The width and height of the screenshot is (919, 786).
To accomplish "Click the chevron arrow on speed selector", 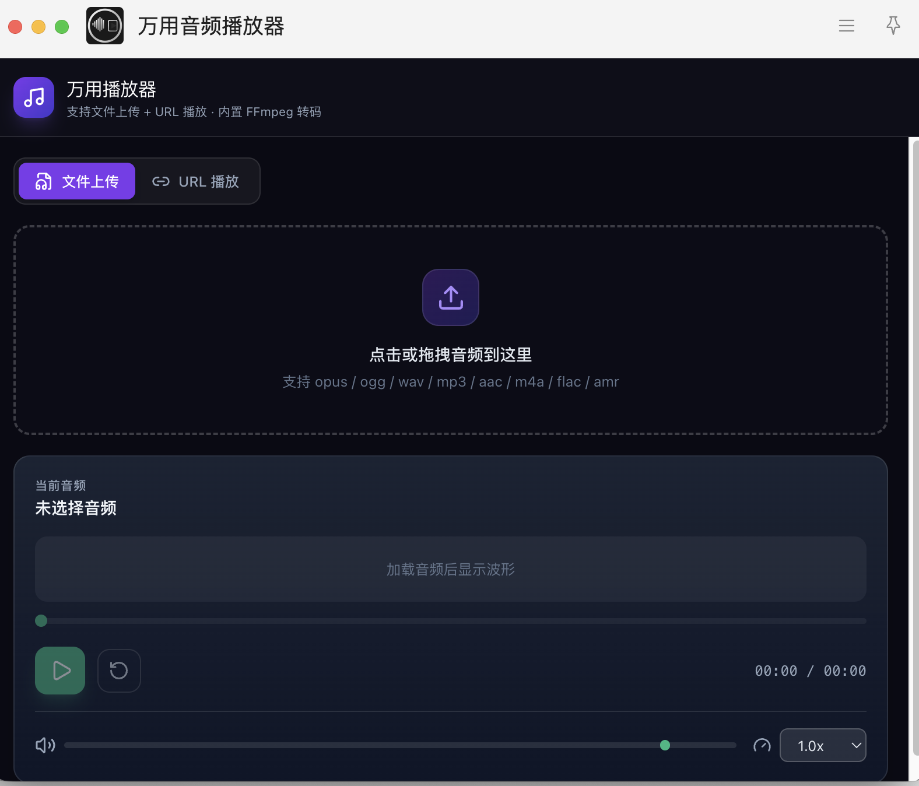I will pyautogui.click(x=856, y=745).
